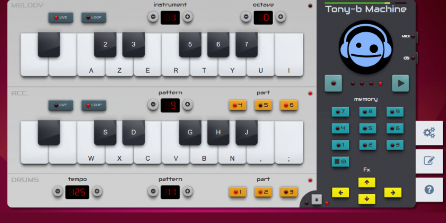Viewport: 446px width, 223px height.
Task: Raise the melody octave
Action: [x=280, y=17]
